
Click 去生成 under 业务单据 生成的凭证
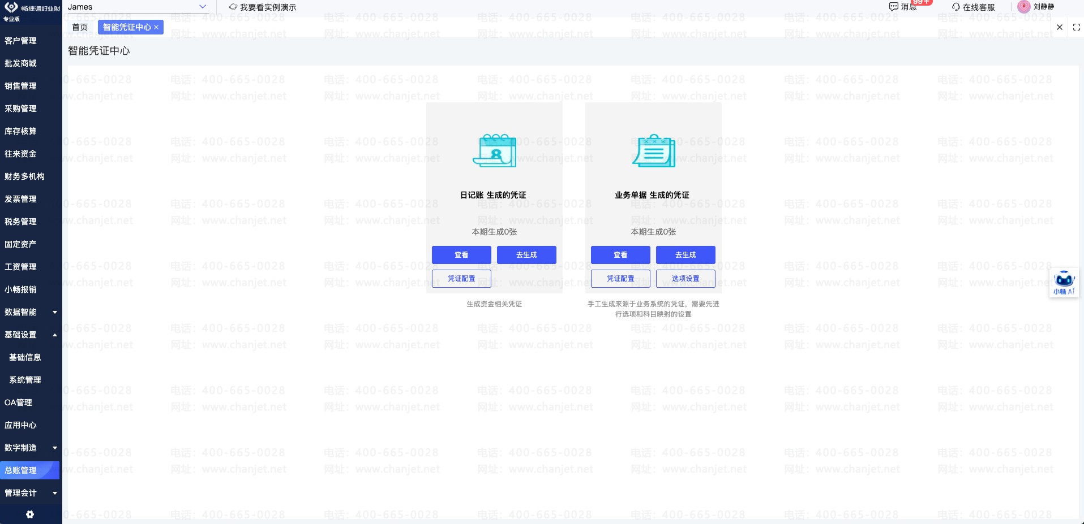coord(685,255)
